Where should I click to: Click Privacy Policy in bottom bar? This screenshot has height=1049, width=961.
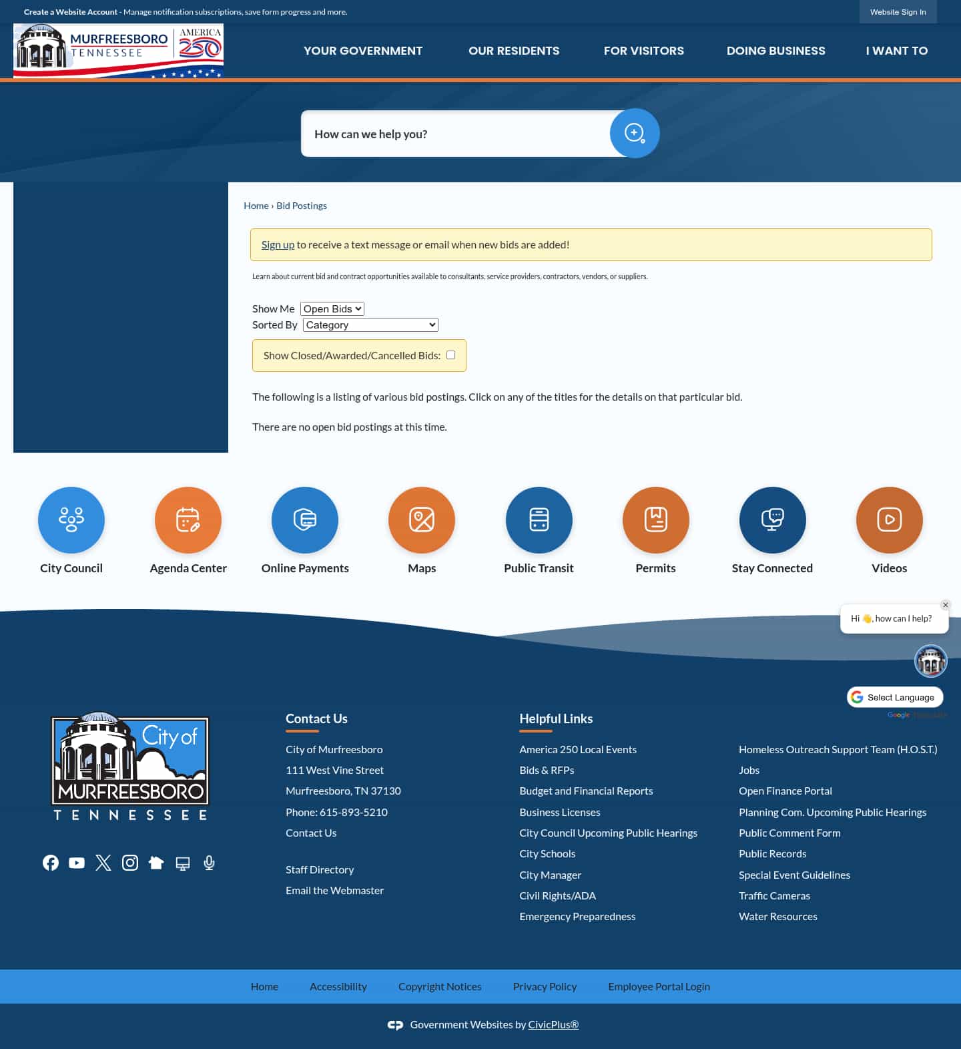(545, 986)
